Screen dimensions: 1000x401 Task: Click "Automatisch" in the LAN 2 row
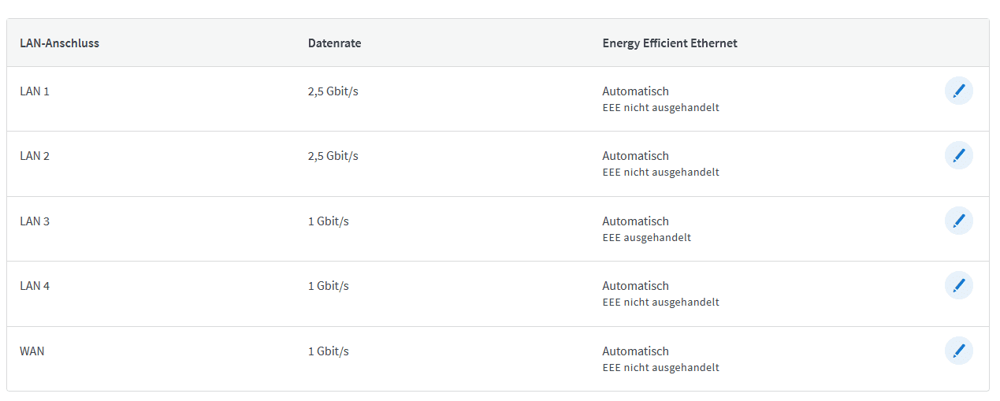635,156
